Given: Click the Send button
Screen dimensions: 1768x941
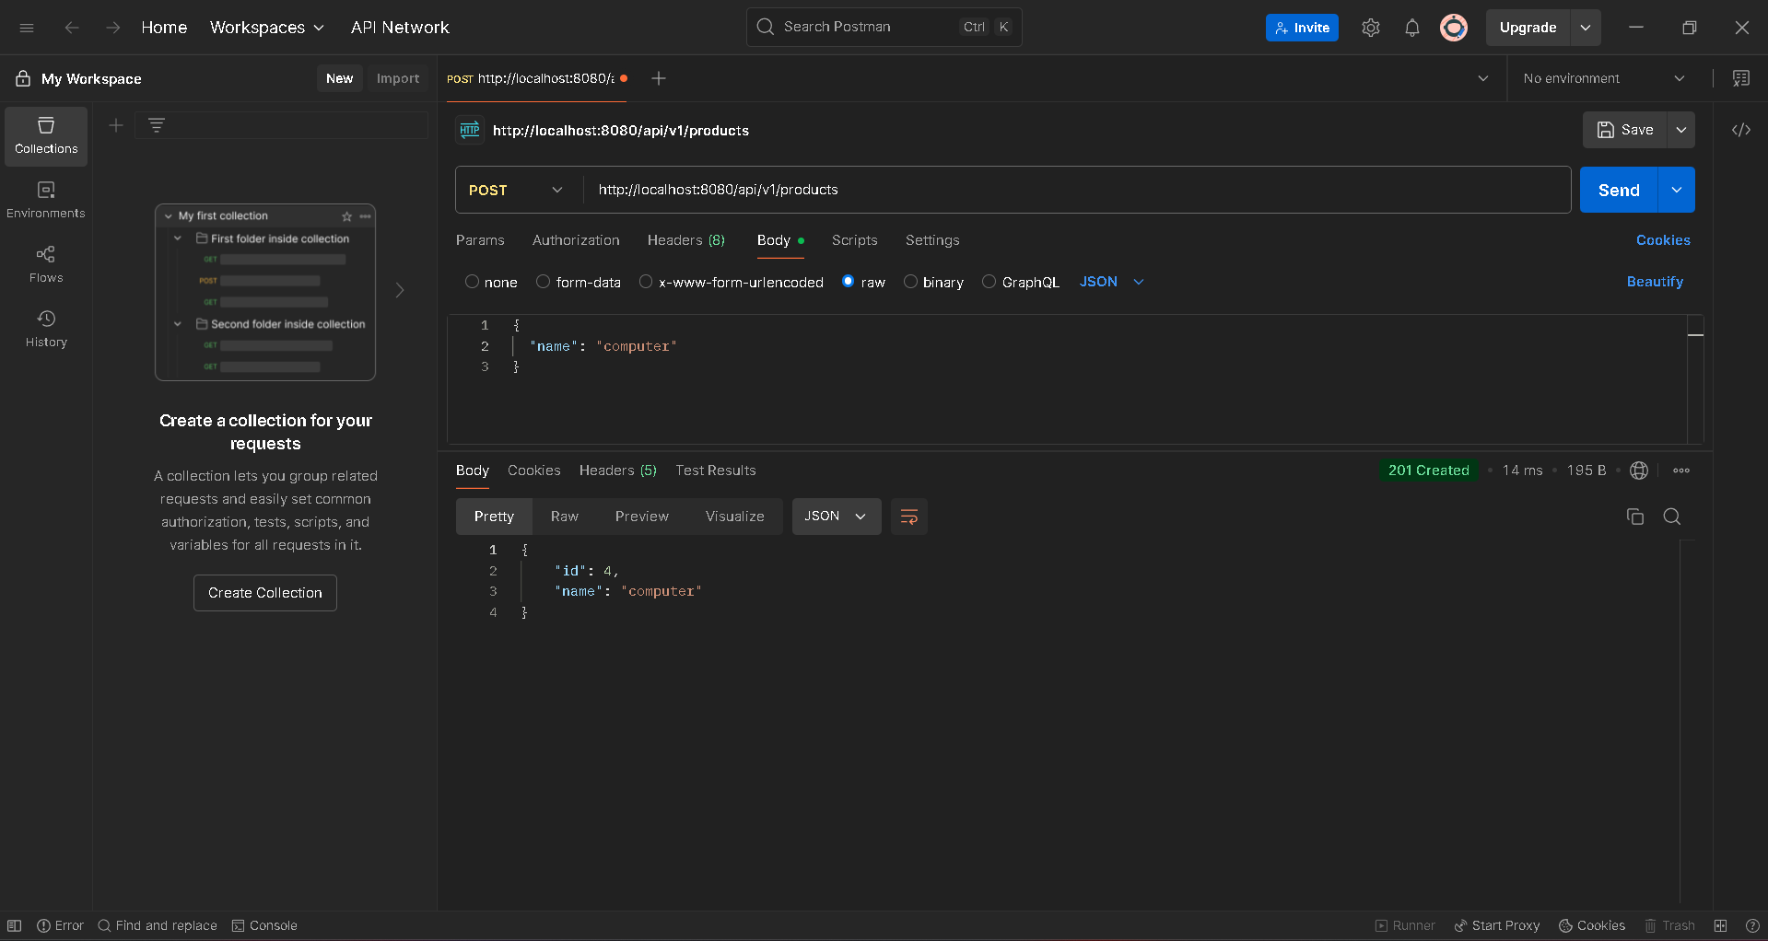Looking at the screenshot, I should tap(1619, 190).
